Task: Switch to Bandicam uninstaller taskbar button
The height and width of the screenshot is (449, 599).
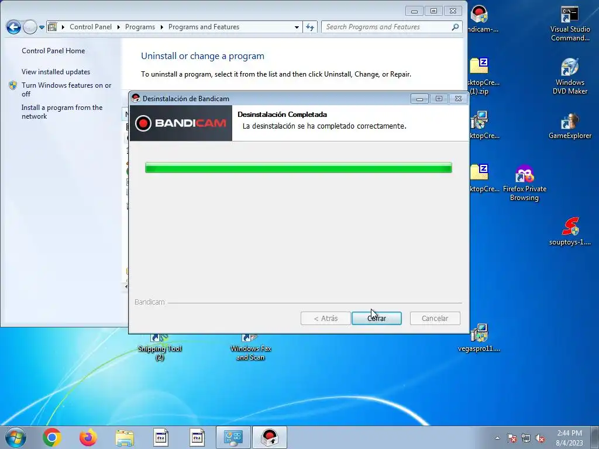Action: coord(269,437)
